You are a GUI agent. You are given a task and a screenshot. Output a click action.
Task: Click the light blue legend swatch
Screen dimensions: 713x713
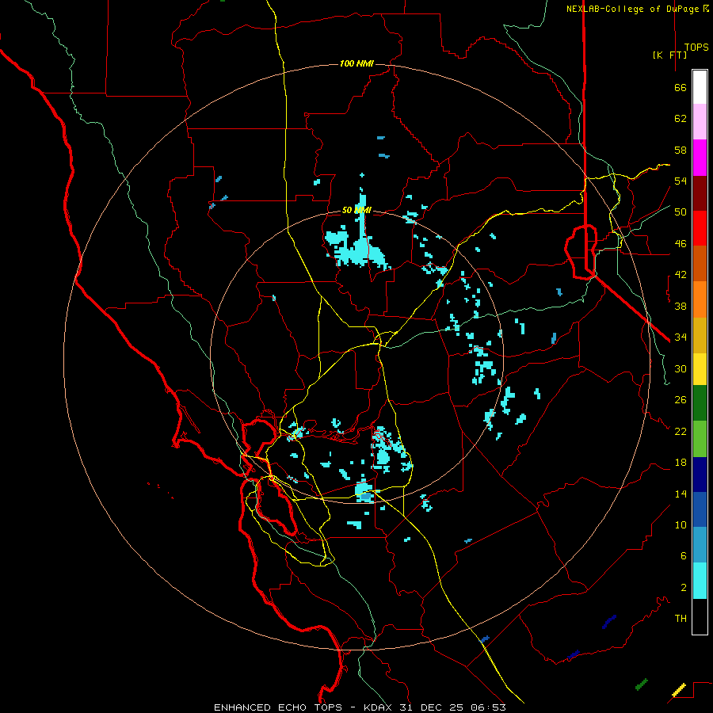pos(700,545)
